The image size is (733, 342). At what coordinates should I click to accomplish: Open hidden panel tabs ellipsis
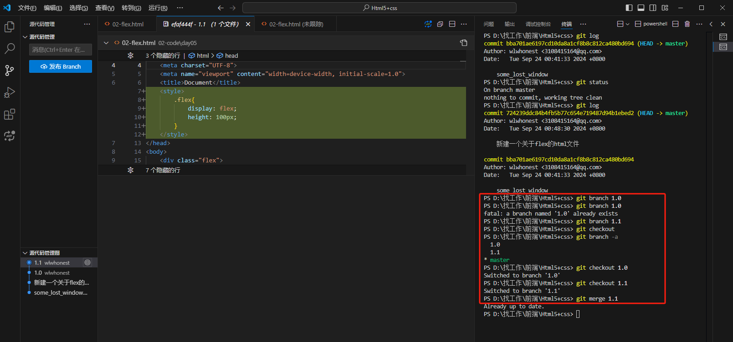tap(583, 24)
